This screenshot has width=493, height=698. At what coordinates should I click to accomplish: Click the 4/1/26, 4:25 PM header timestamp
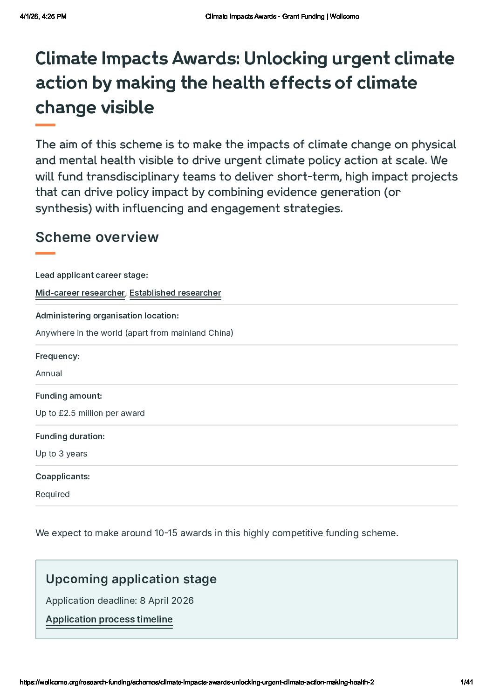[x=43, y=16]
